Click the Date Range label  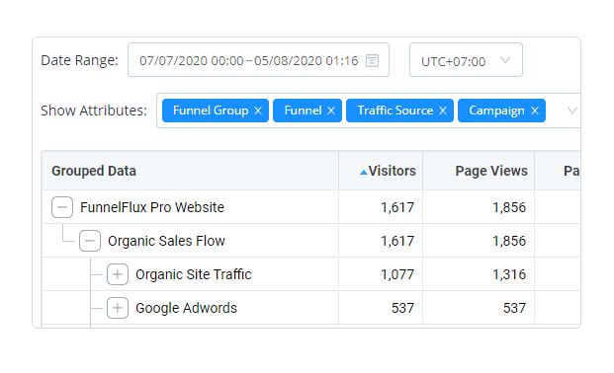79,60
